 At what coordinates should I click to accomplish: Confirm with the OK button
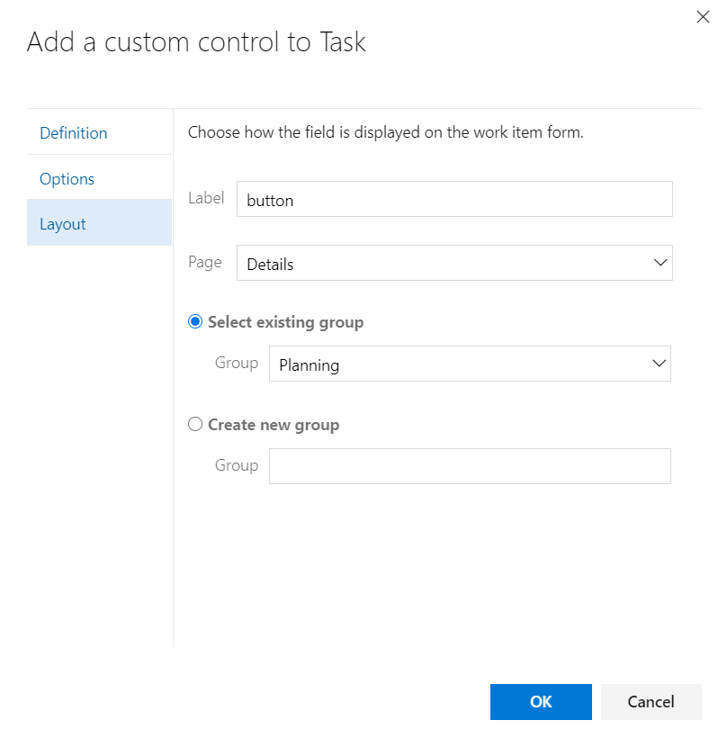(541, 702)
